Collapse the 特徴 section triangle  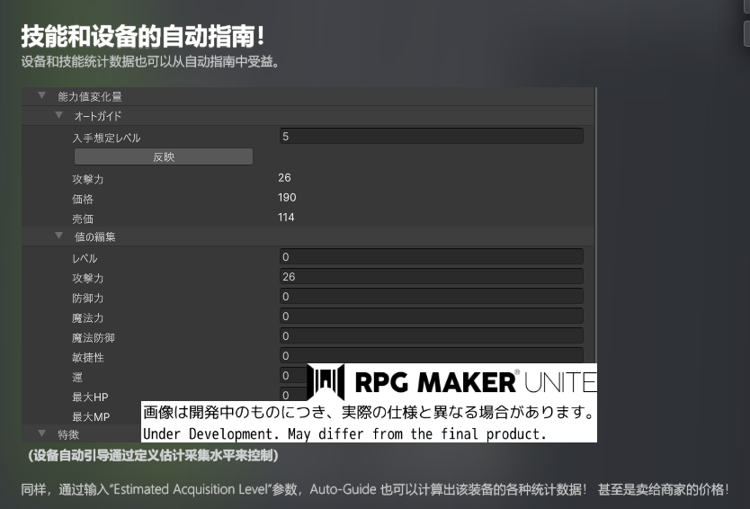point(42,433)
